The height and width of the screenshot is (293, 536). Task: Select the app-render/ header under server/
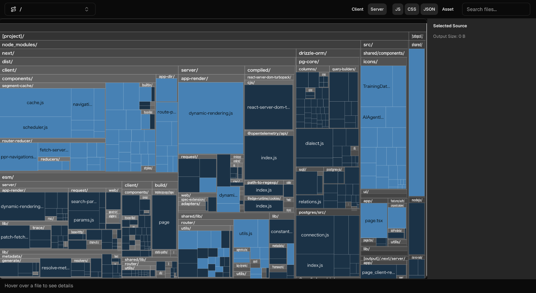pos(211,78)
